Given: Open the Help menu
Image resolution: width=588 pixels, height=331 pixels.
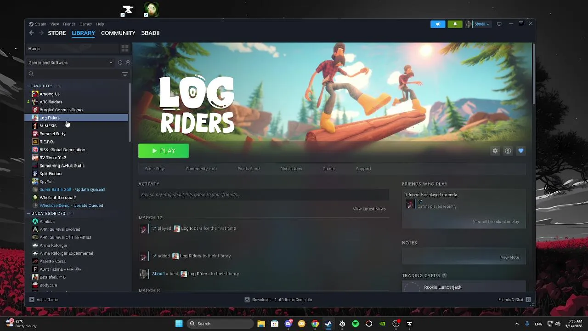Looking at the screenshot, I should pyautogui.click(x=100, y=24).
